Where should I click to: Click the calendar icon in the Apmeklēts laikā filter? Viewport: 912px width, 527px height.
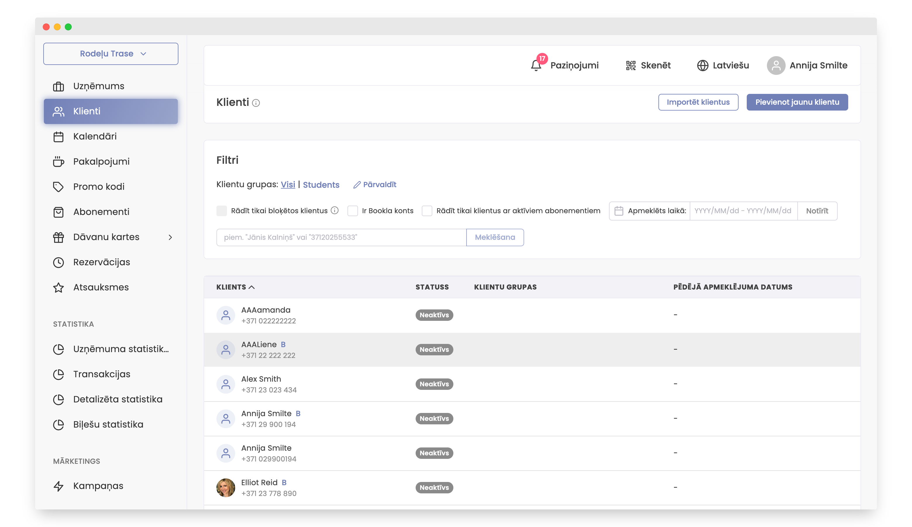point(619,211)
